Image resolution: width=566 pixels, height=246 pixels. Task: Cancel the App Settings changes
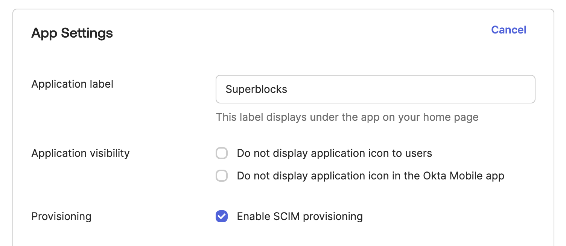tap(508, 30)
